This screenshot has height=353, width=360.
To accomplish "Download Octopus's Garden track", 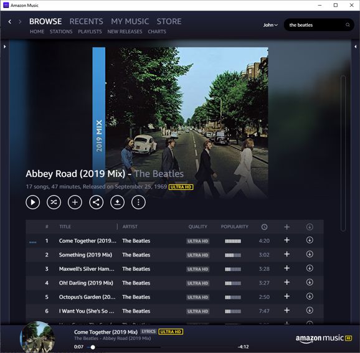I will point(310,296).
